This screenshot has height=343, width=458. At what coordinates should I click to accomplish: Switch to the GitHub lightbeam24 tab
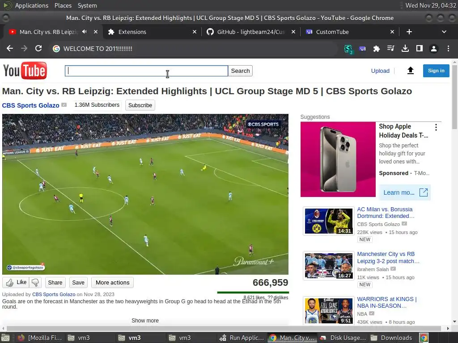click(x=250, y=32)
